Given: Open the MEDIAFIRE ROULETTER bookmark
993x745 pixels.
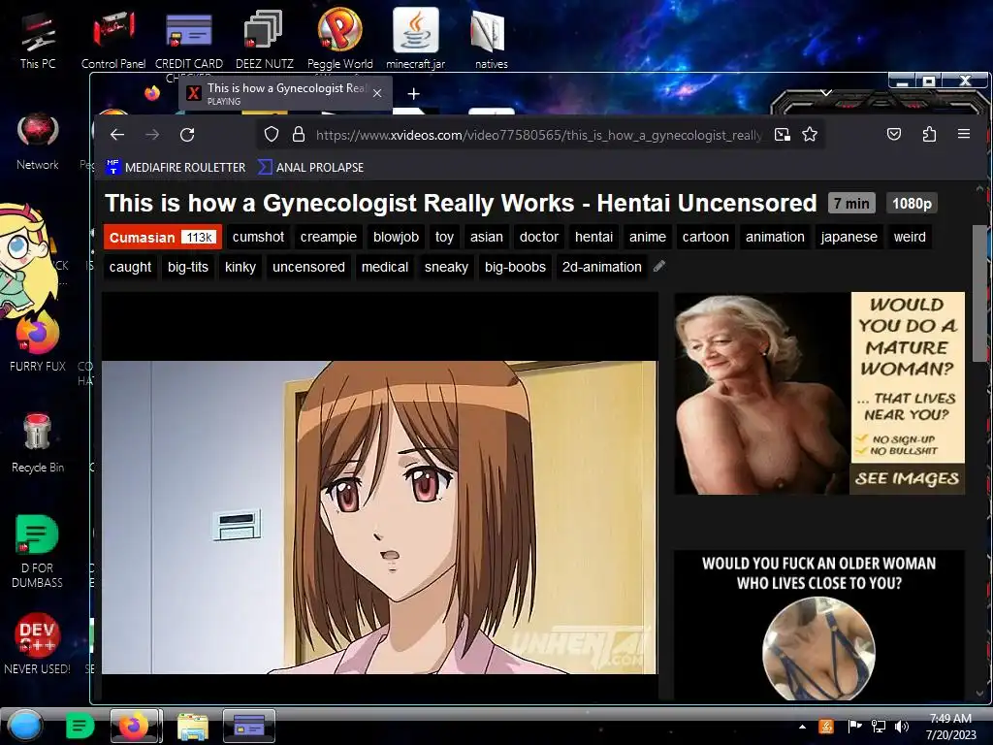Looking at the screenshot, I should (x=176, y=167).
